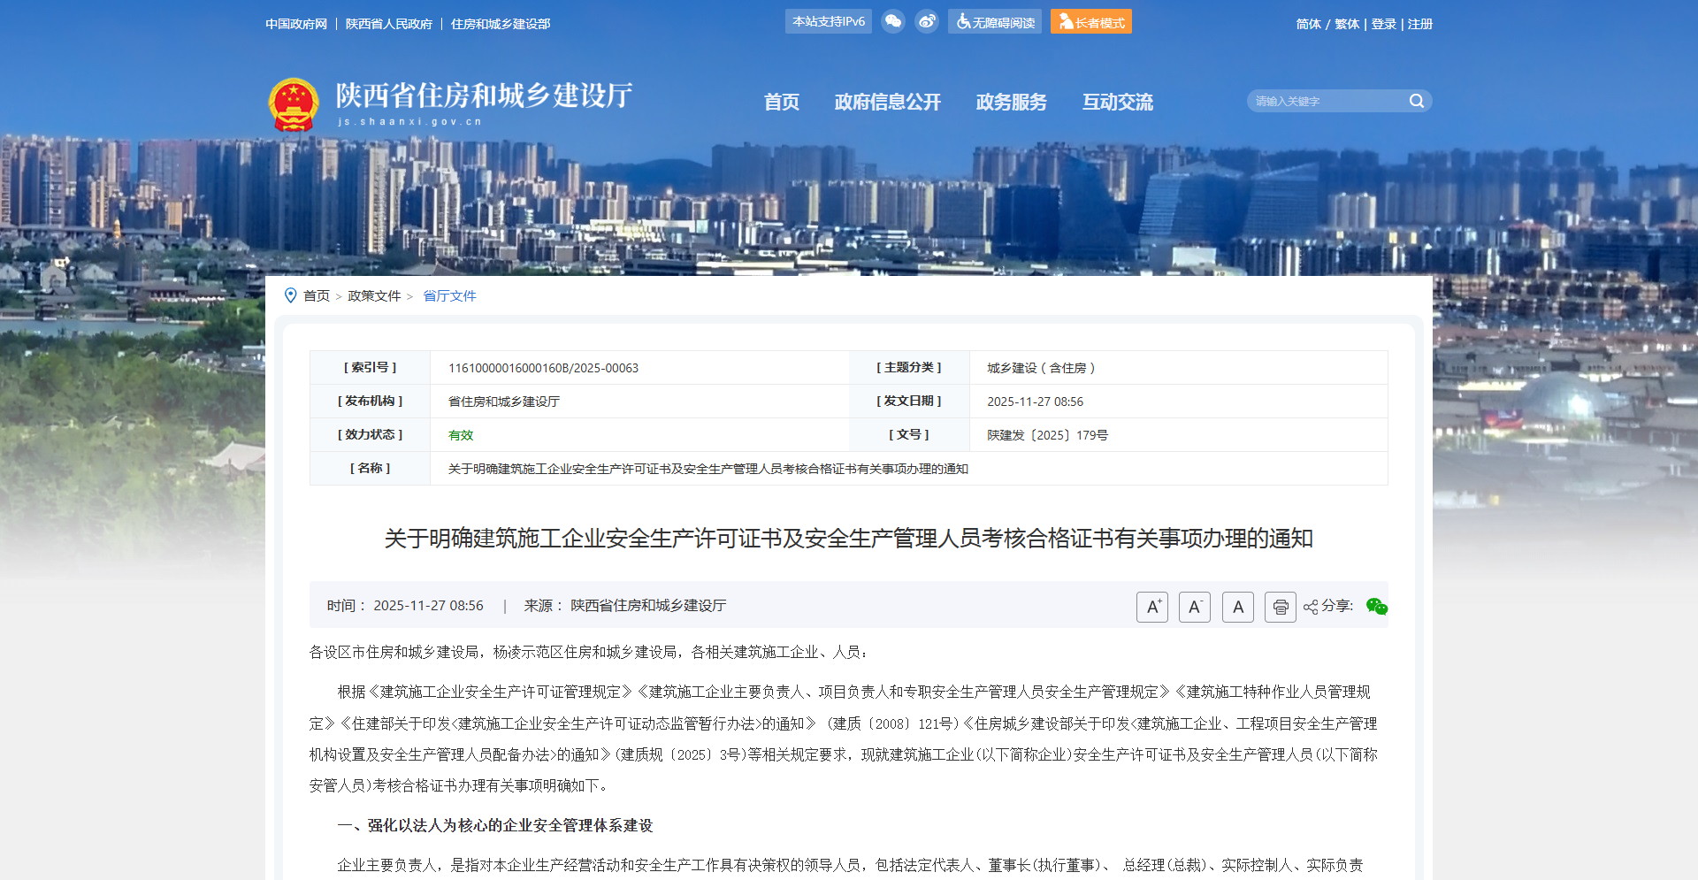Reset font size with plain A button
Viewport: 1698px width, 880px height.
click(x=1237, y=607)
